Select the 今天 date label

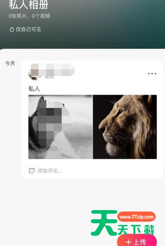pyautogui.click(x=10, y=63)
